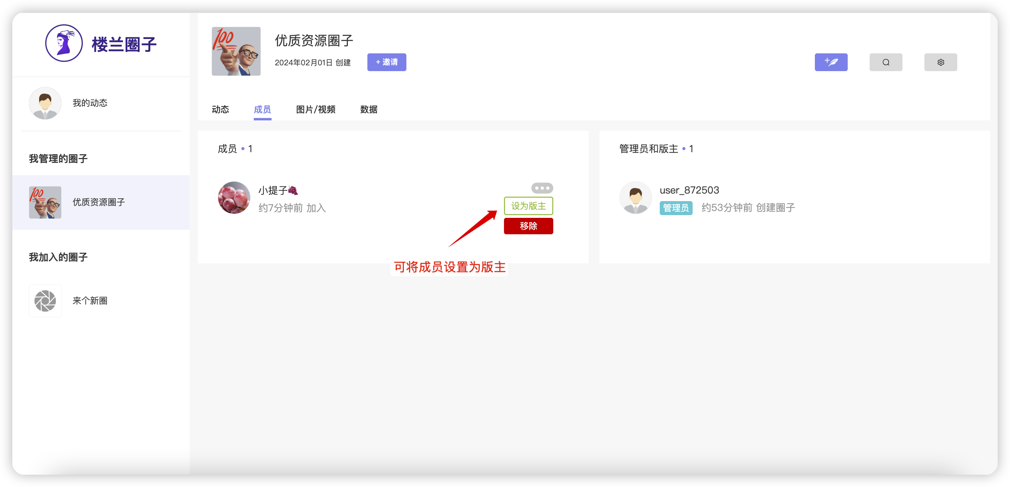This screenshot has height=487, width=1010.
Task: Click the 管理员 badge
Action: point(676,208)
